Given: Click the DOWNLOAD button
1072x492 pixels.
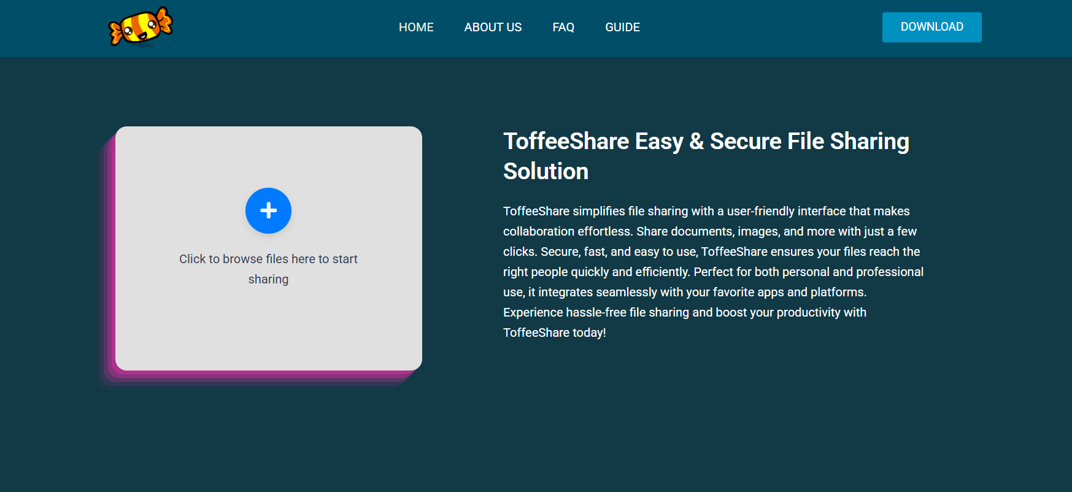Looking at the screenshot, I should [x=931, y=27].
